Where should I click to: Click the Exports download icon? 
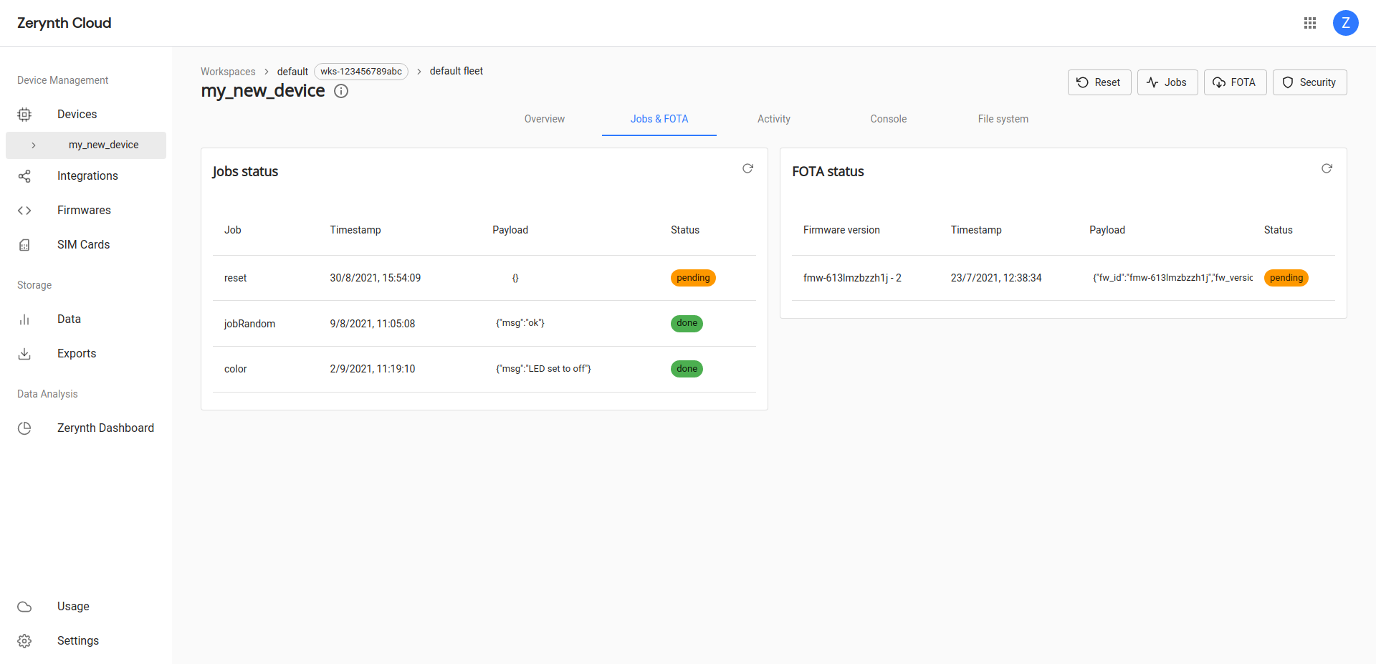24,354
